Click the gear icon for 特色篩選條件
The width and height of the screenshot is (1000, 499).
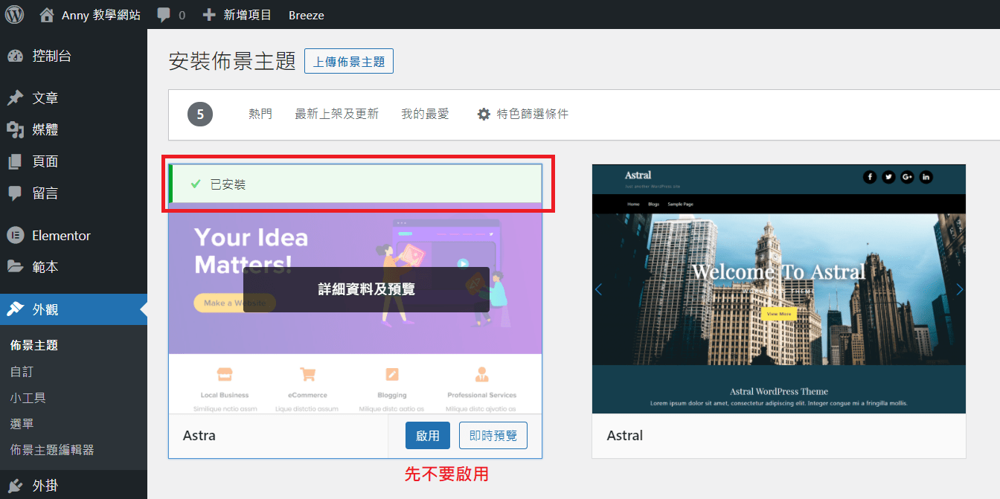[484, 115]
